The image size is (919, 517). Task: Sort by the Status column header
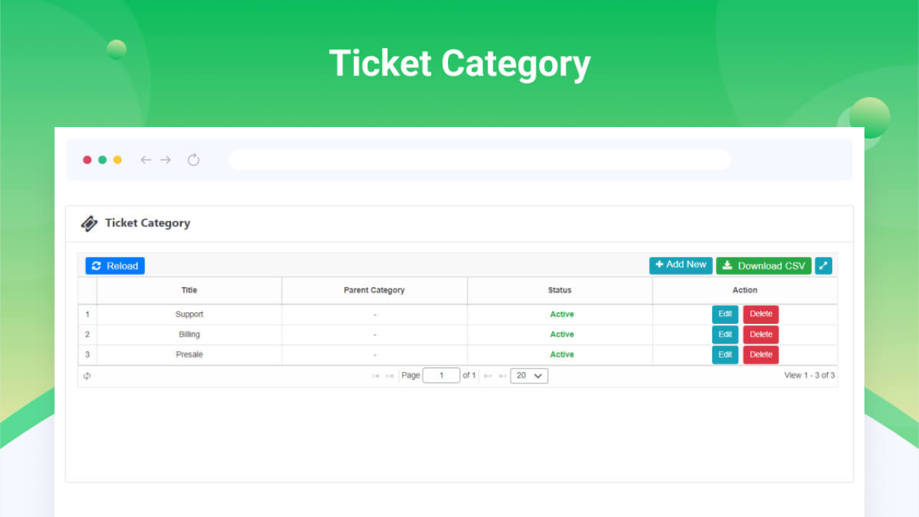559,290
